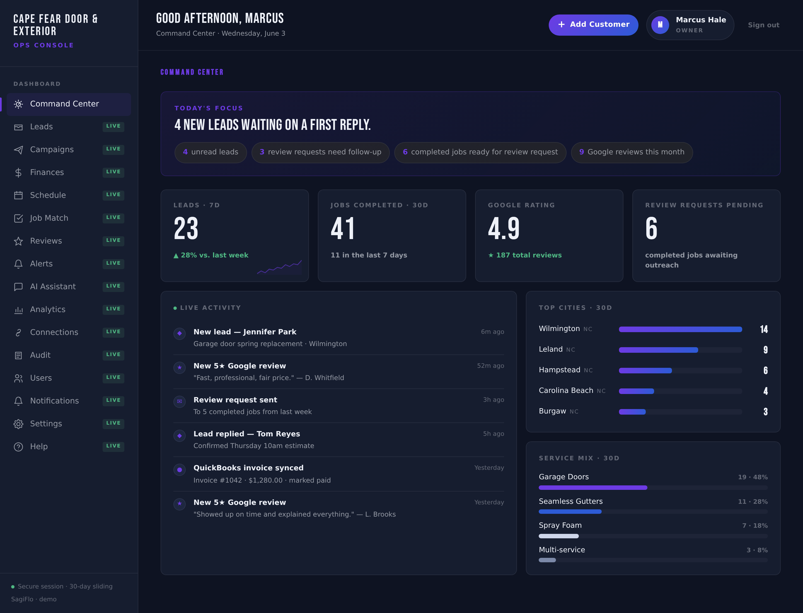Screen dimensions: 803x613
Task: Open the Google Rating stat card
Action: point(549,236)
